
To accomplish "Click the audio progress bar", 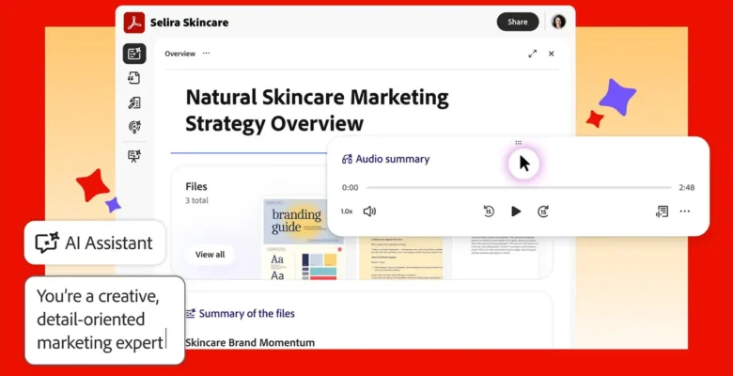I will [x=519, y=188].
